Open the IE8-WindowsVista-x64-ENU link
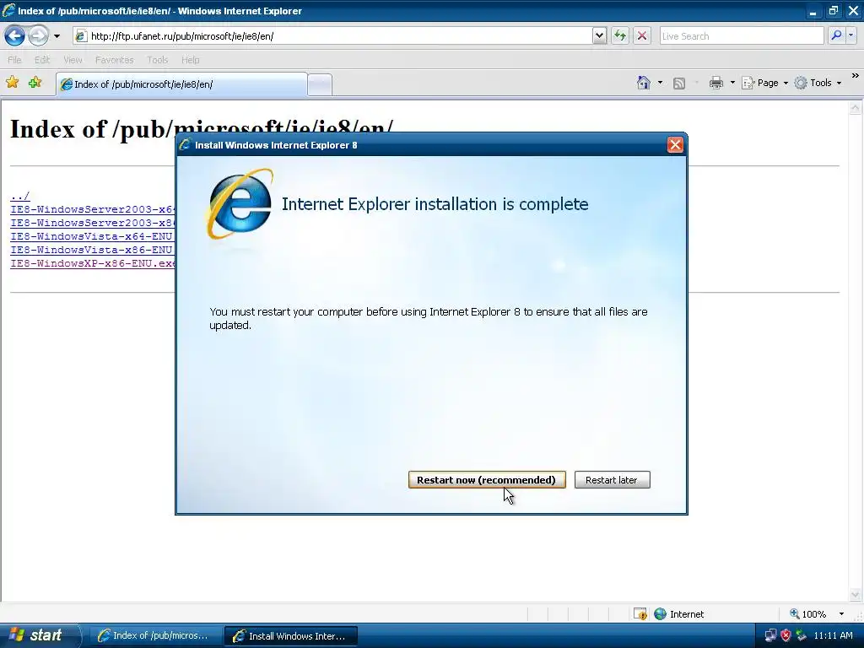This screenshot has height=648, width=864. pos(91,236)
